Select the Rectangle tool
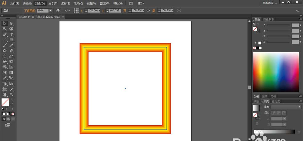Viewport: 303px width, 141px height. pyautogui.click(x=12, y=40)
